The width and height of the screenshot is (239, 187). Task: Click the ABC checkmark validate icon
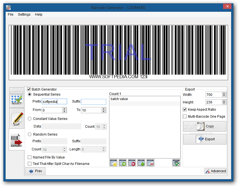point(176,163)
